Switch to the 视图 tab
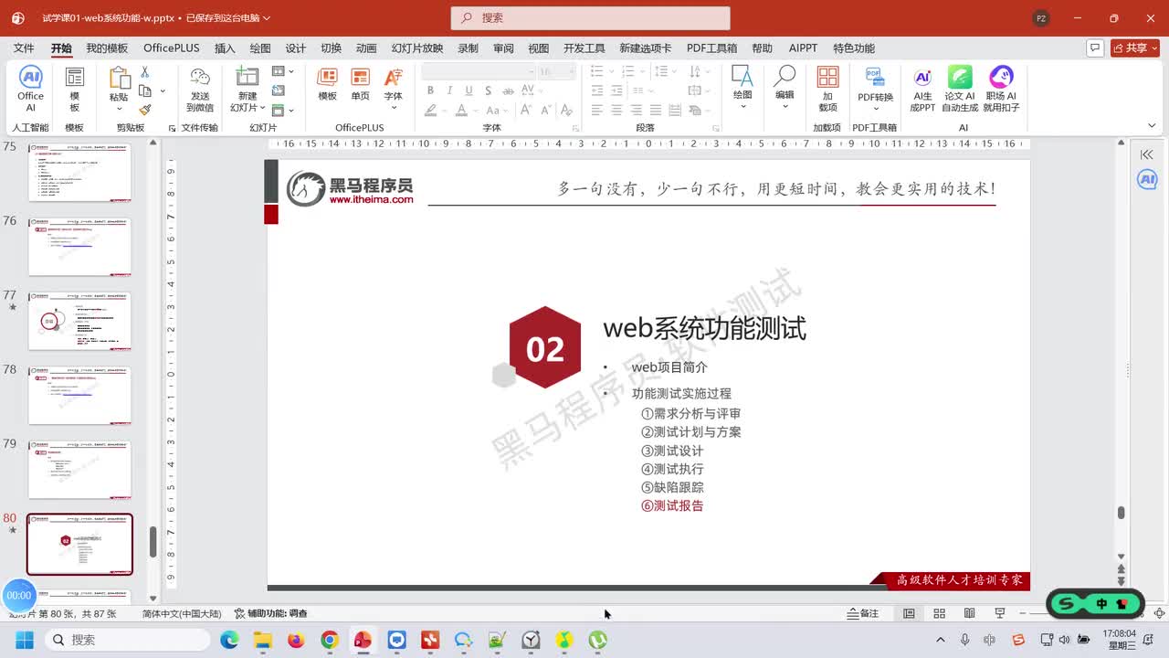This screenshot has width=1169, height=658. [x=539, y=48]
